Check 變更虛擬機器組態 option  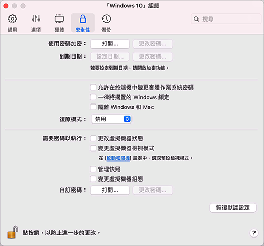click(93, 179)
